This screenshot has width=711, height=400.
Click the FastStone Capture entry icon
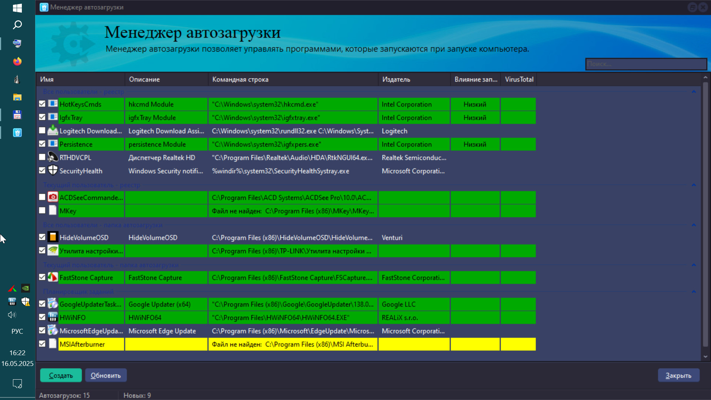[x=53, y=277]
